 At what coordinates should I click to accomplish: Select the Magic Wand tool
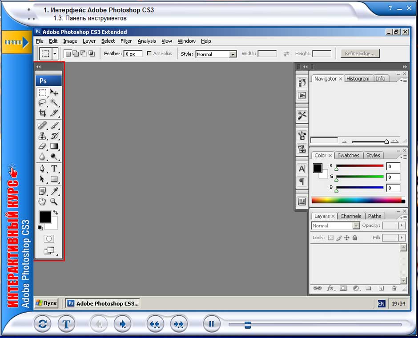tap(54, 103)
